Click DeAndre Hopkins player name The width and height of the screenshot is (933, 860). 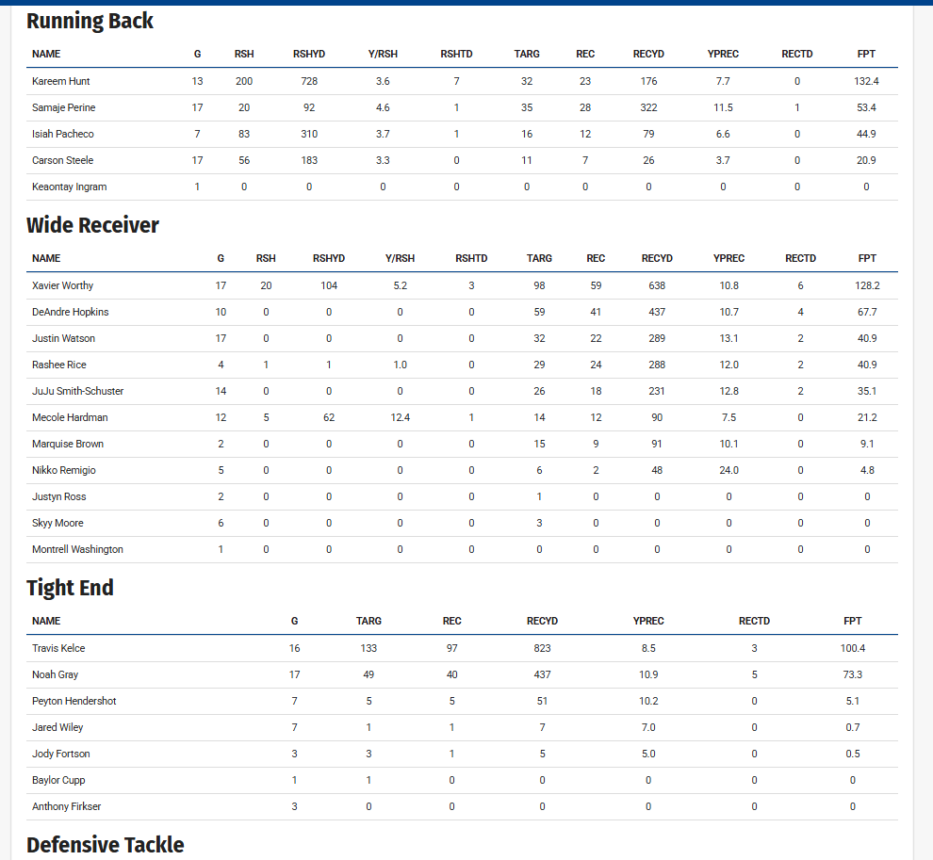click(x=71, y=312)
